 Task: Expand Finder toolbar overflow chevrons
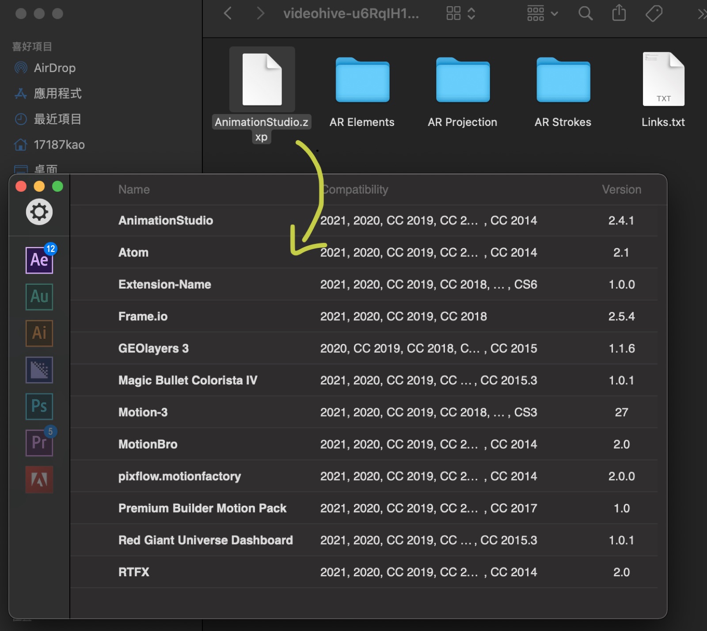coord(702,15)
